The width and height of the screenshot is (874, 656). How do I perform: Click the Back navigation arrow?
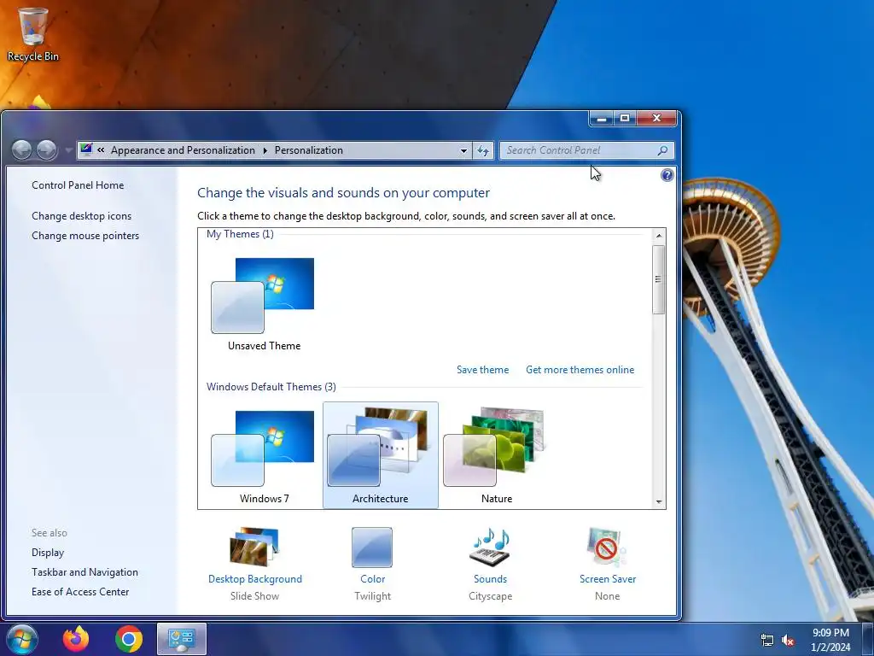[x=21, y=149]
